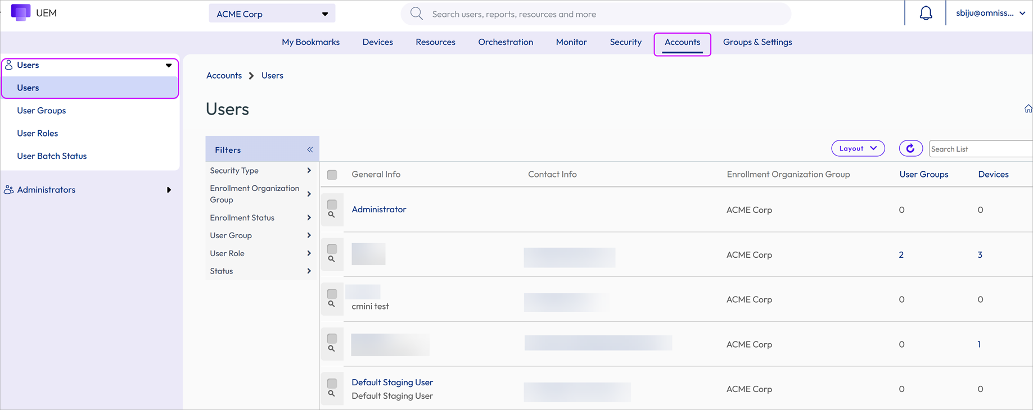Viewport: 1033px width, 410px height.
Task: Click breadcrumb chevron between Accounts and Users
Action: [x=251, y=75]
